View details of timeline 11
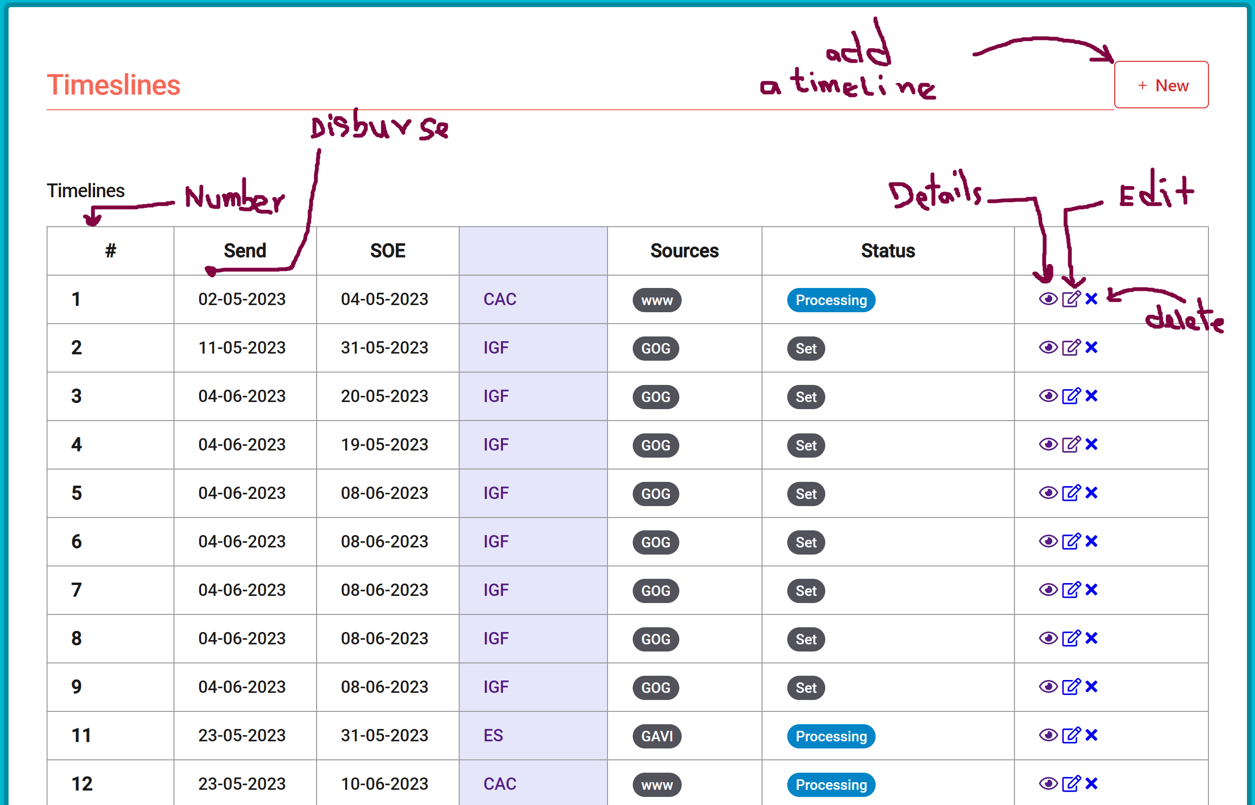Viewport: 1255px width, 805px height. [x=1048, y=736]
